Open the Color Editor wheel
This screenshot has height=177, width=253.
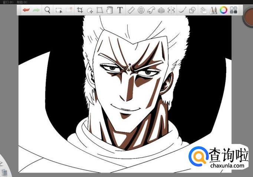coord(223,10)
